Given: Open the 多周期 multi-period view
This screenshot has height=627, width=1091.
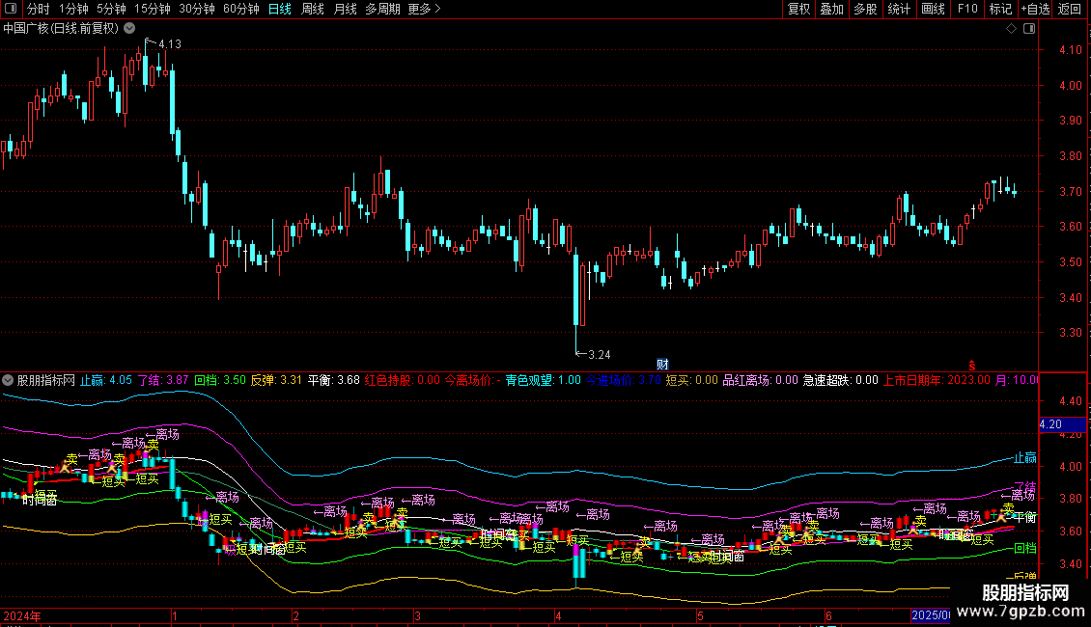Looking at the screenshot, I should (382, 9).
